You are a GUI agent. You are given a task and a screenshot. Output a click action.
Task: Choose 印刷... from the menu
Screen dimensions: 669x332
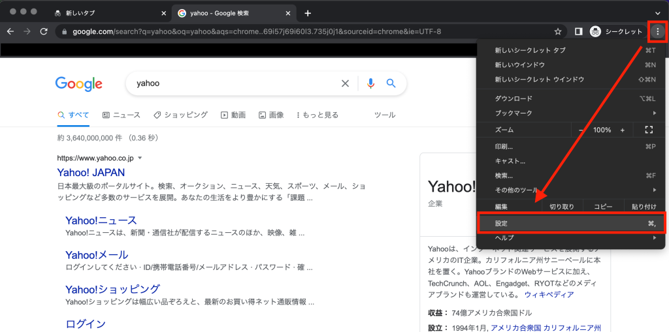point(571,147)
